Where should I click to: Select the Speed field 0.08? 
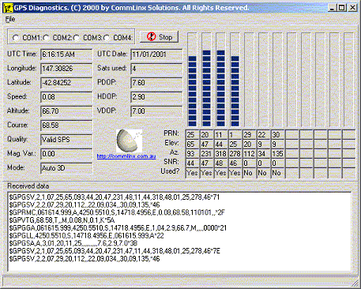click(x=66, y=97)
